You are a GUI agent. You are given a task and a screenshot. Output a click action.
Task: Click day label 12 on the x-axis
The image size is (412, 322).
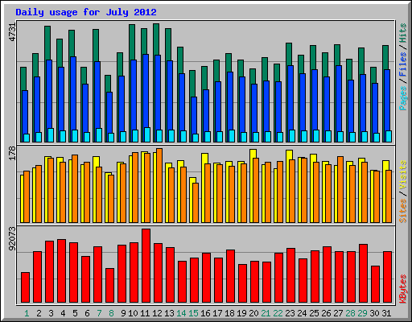click(157, 313)
